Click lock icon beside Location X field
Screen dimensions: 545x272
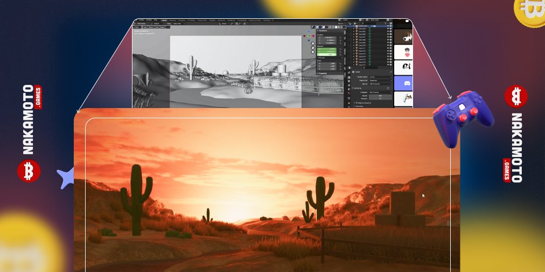[x=340, y=38]
